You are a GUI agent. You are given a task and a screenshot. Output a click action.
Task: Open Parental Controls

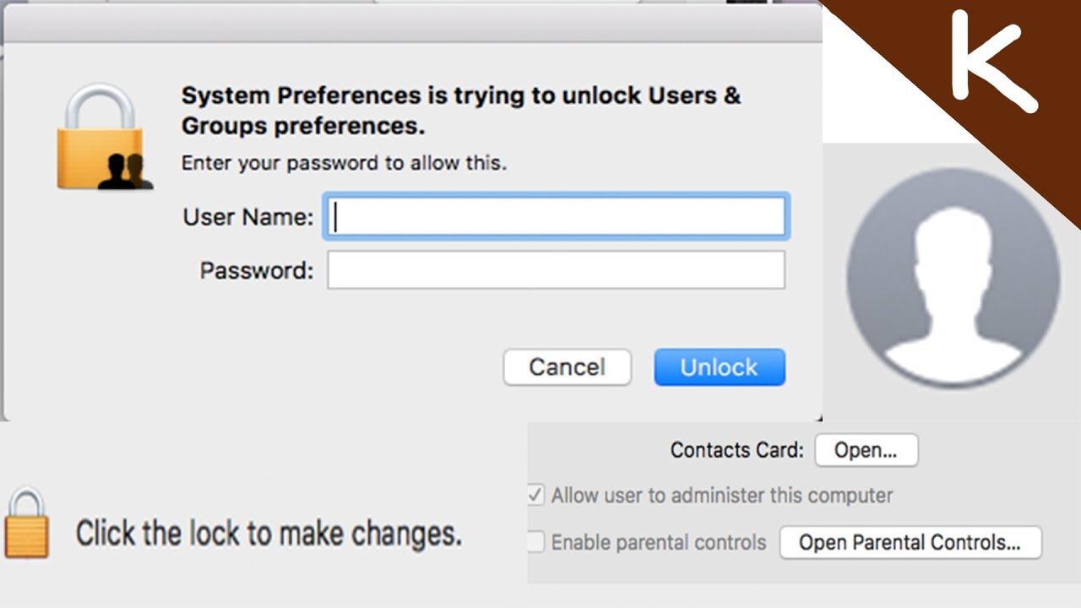click(910, 542)
